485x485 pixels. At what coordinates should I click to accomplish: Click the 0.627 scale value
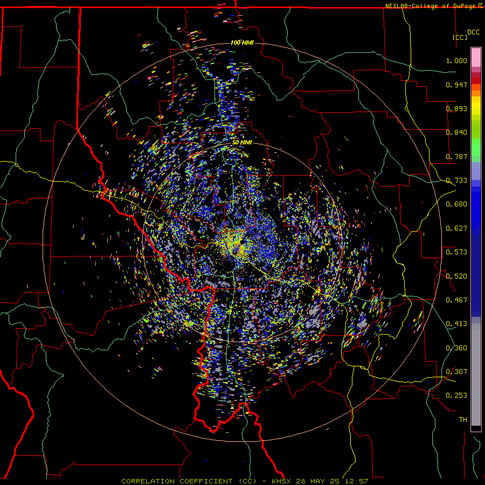pyautogui.click(x=456, y=228)
